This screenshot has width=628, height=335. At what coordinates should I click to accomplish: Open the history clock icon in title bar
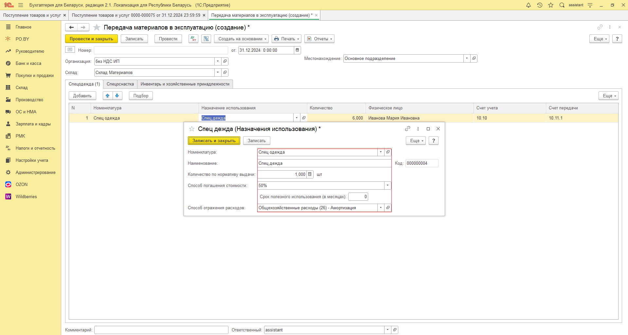click(x=540, y=5)
